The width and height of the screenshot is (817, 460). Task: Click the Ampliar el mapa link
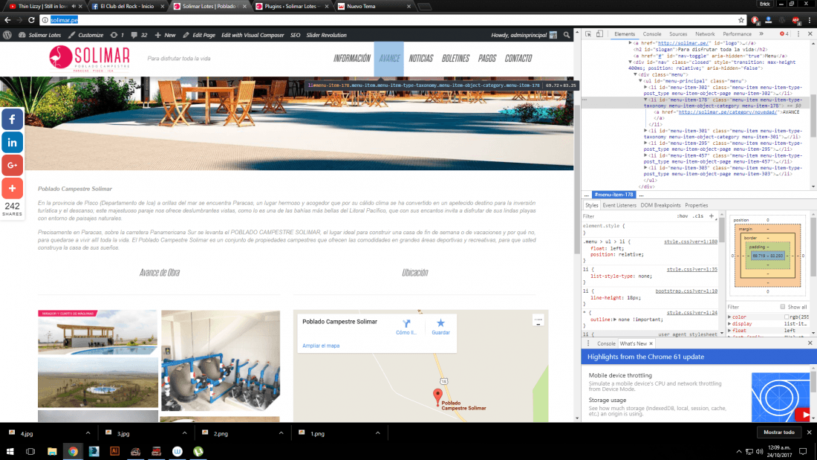pyautogui.click(x=321, y=346)
